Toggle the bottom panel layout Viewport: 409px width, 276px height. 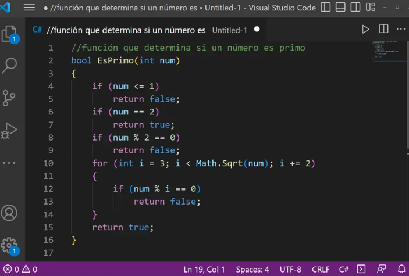[x=340, y=7]
